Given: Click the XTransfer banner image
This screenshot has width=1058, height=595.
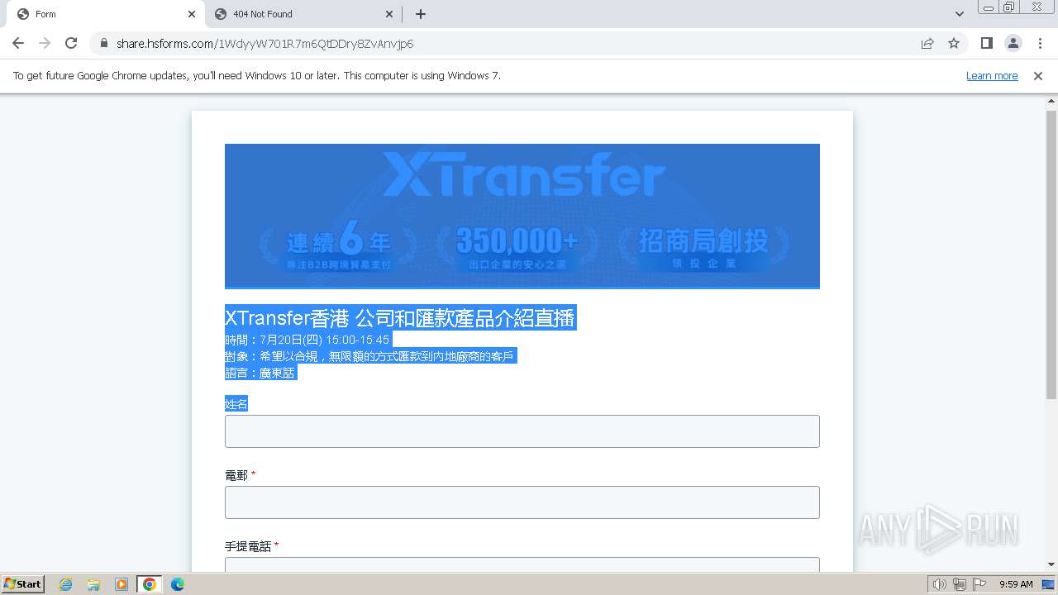Looking at the screenshot, I should pos(522,217).
